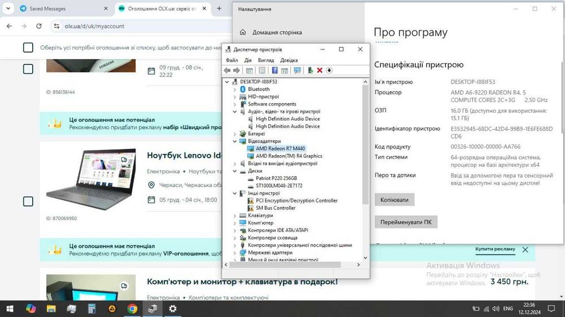The width and height of the screenshot is (565, 317).
Task: Open File Explorer from the taskbar
Action: point(51,309)
